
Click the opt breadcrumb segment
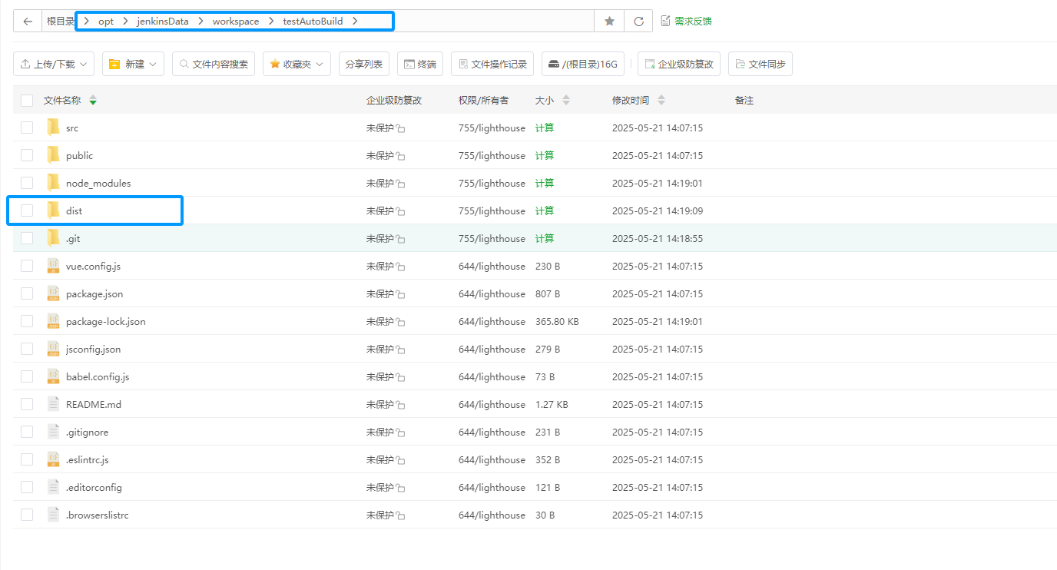pyautogui.click(x=106, y=22)
